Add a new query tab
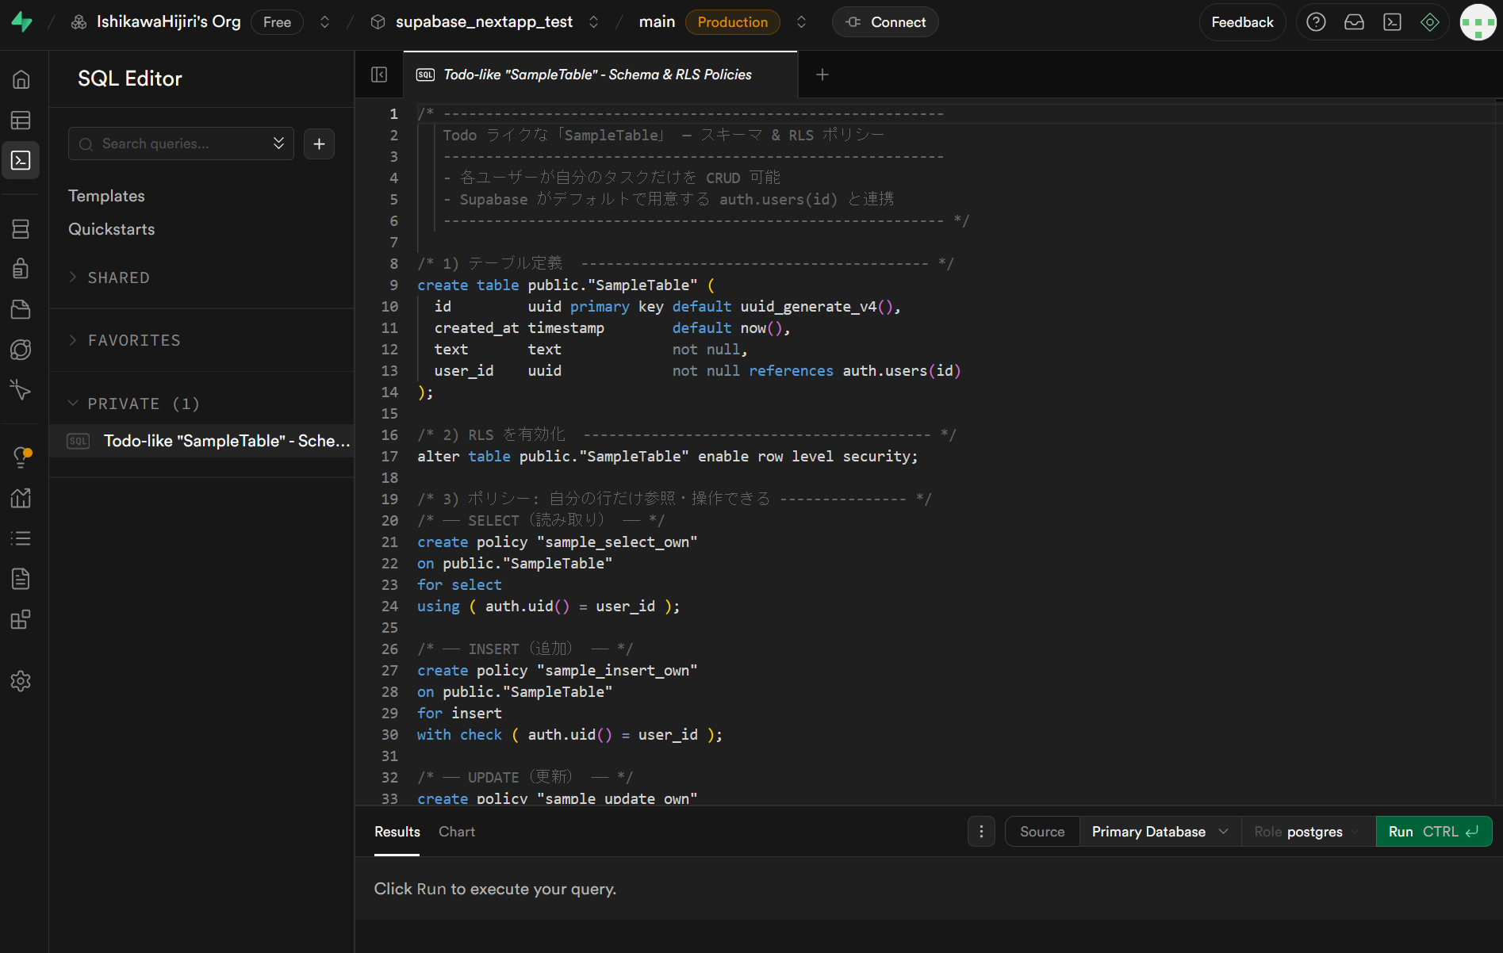The image size is (1503, 953). [822, 75]
